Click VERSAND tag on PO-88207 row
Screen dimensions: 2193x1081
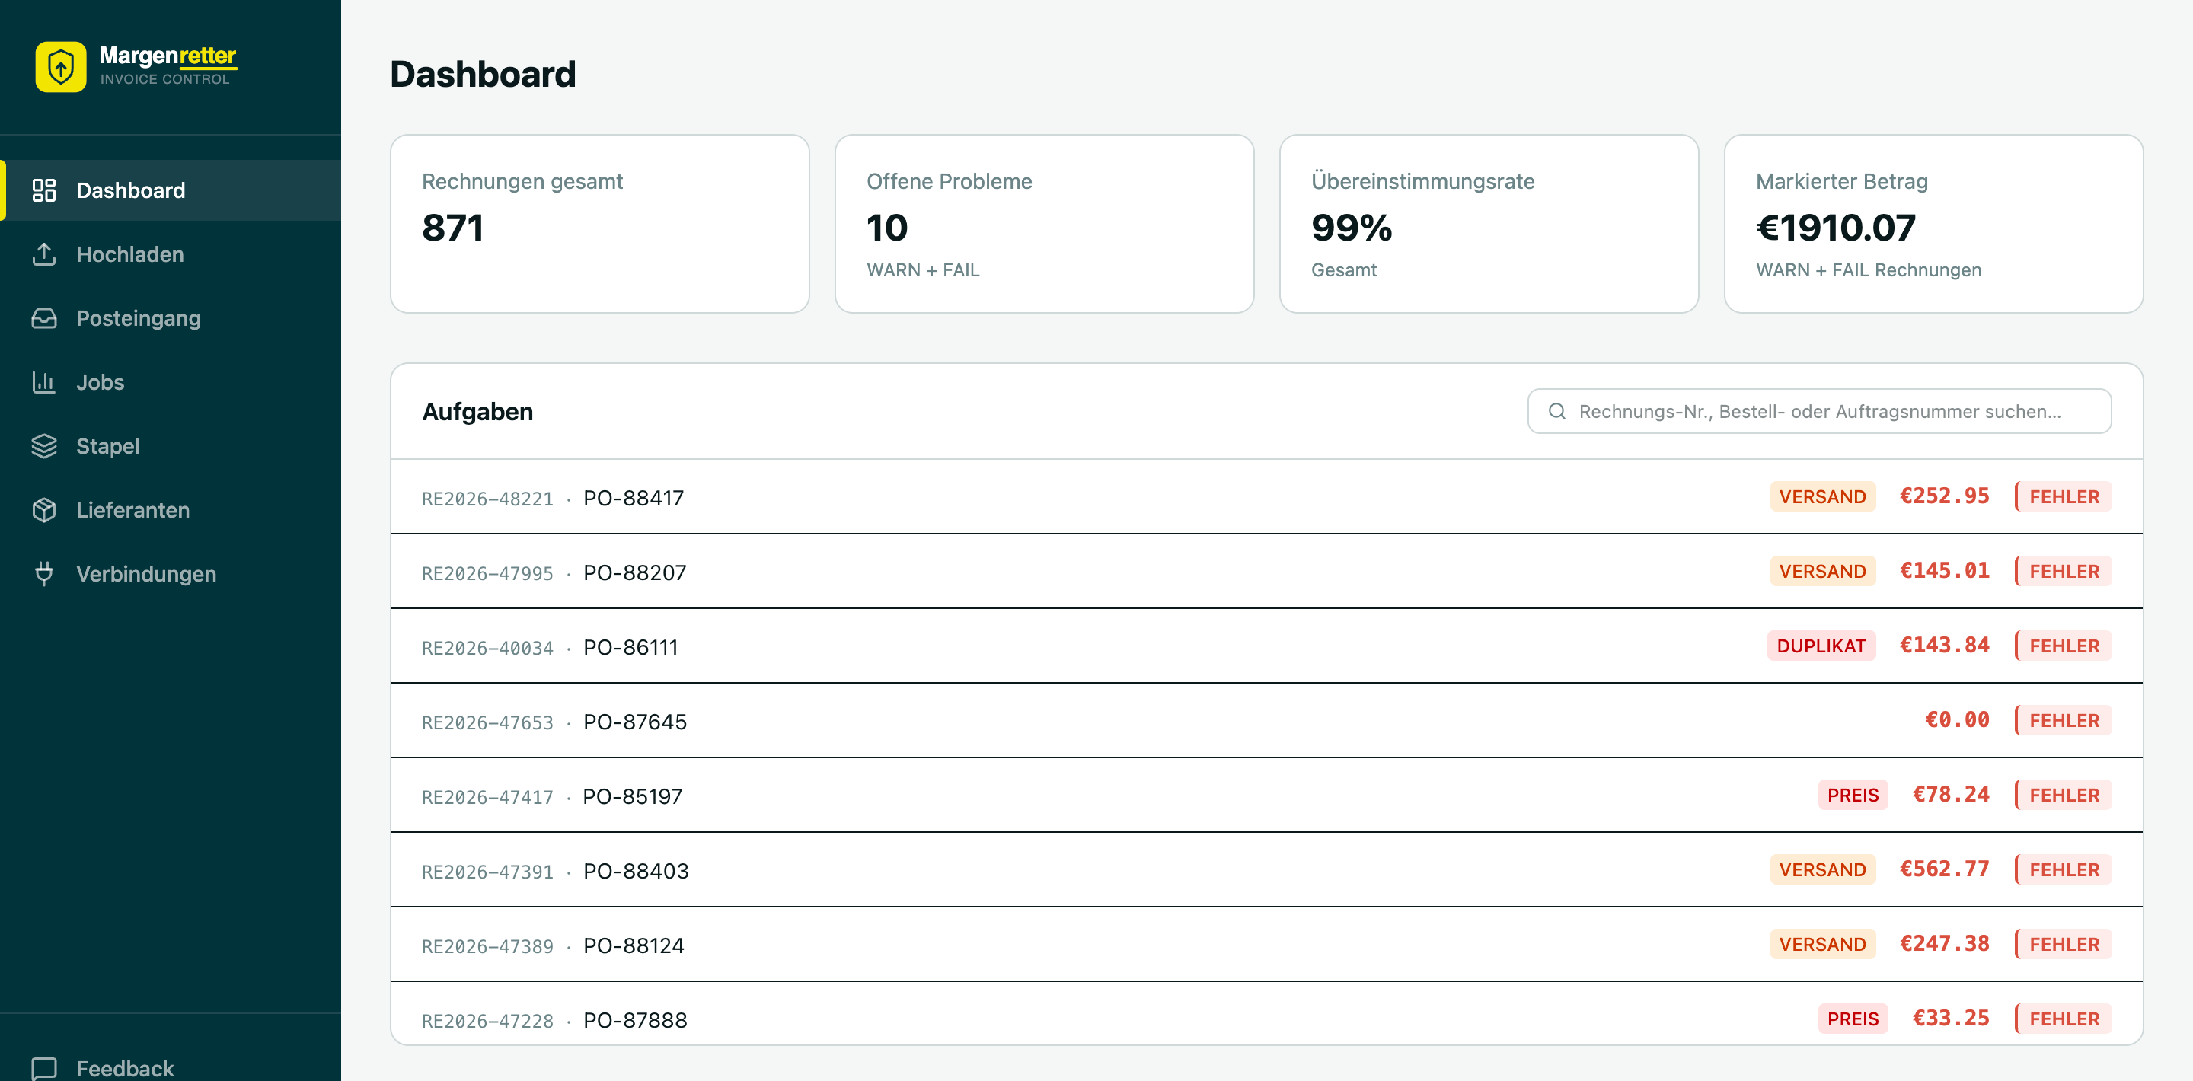pyautogui.click(x=1822, y=571)
